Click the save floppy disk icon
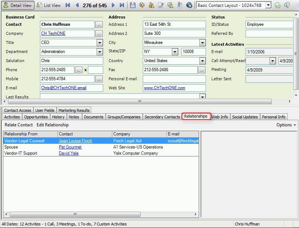 click(133, 5)
